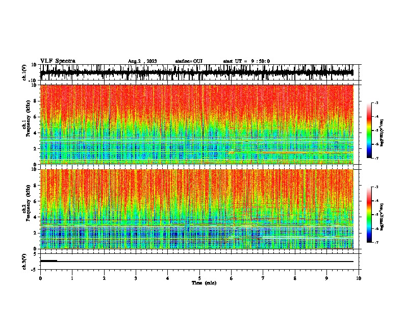Click inside the ch.1 spectrogram panel
Screen dimensions: 404x312
click(x=197, y=124)
